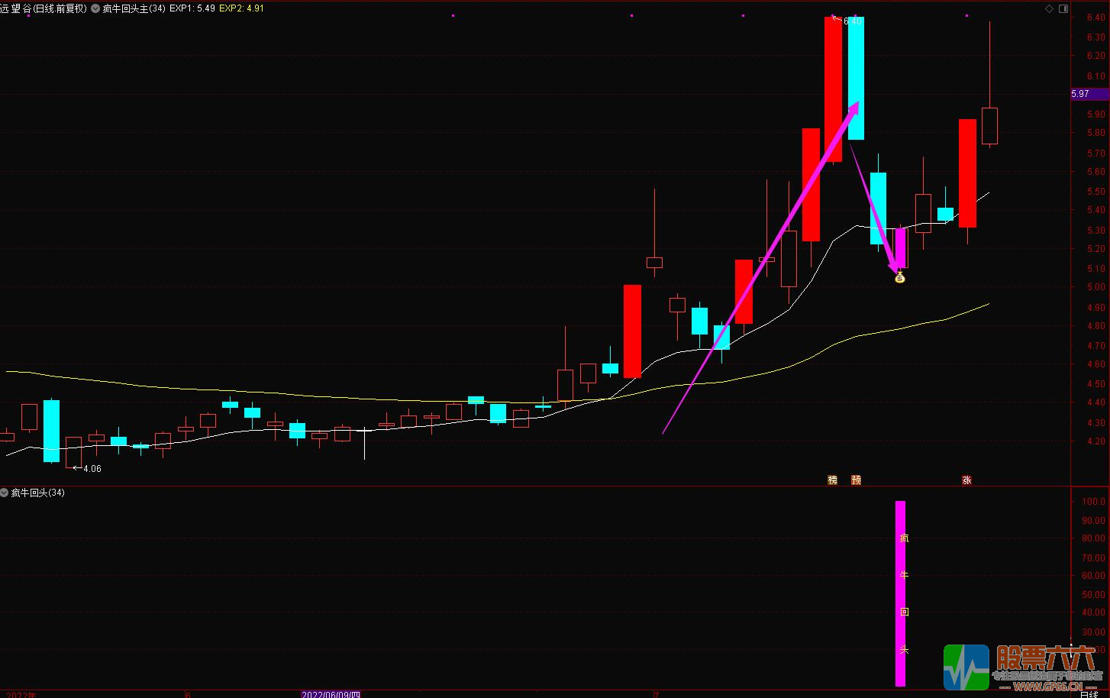Click the tall cyan candlestick at the 6.40 peak
This screenshot has height=698, width=1110.
pyautogui.click(x=856, y=78)
